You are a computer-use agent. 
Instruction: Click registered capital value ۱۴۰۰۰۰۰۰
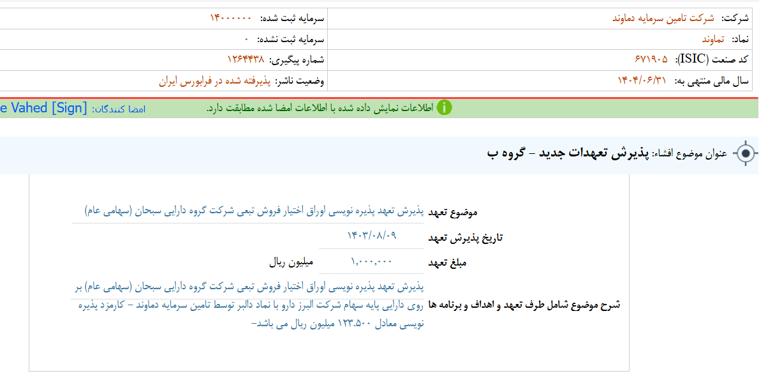231,18
